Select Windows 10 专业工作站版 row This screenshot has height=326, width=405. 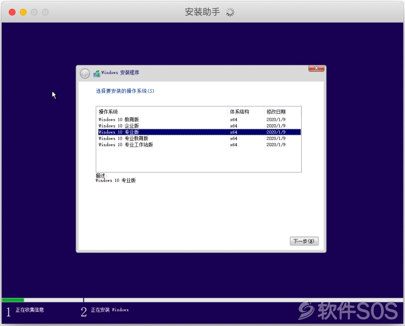click(x=199, y=145)
